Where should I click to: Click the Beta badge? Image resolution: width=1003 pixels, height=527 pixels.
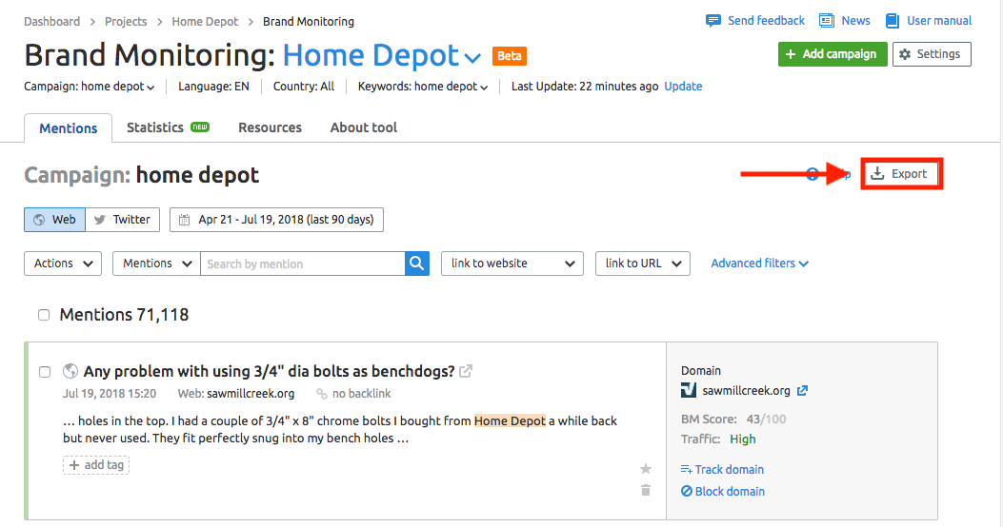510,55
